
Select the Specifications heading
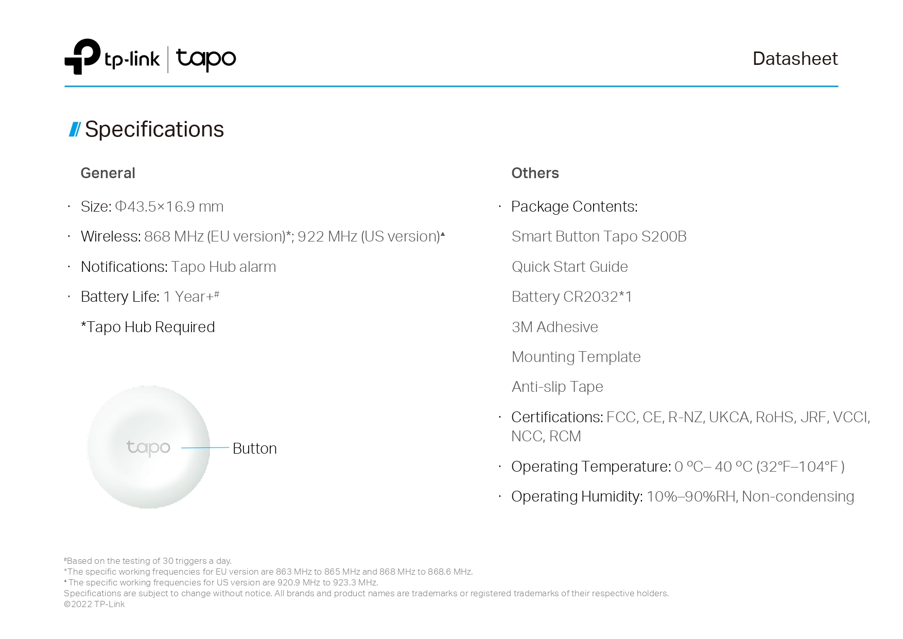coord(154,129)
